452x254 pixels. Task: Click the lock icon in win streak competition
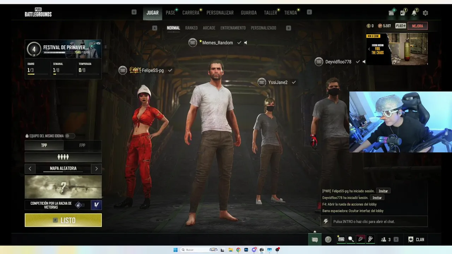(79, 205)
